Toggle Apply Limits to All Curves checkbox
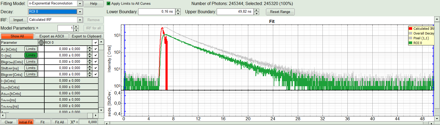Viewport: 440px width, 125px height. 108,4
